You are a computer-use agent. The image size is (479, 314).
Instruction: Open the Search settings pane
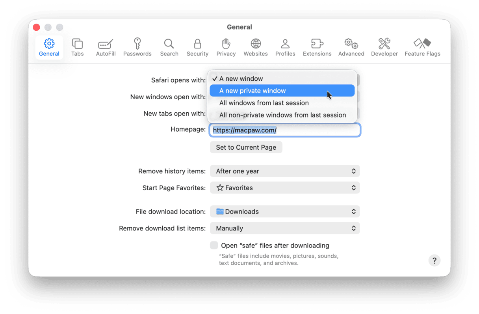169,47
